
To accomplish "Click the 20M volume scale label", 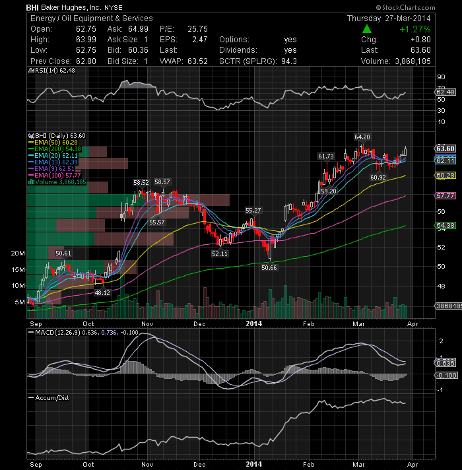I will [x=18, y=253].
